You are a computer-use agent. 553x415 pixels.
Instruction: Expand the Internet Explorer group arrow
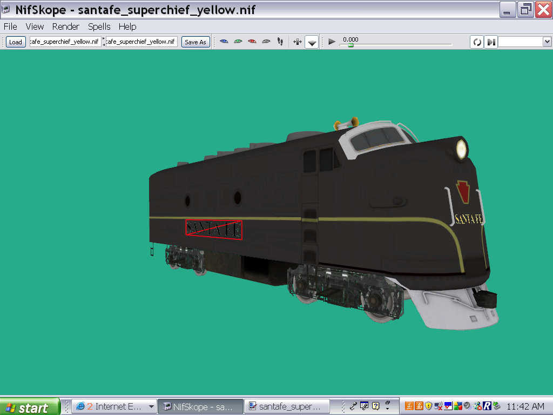click(x=151, y=406)
